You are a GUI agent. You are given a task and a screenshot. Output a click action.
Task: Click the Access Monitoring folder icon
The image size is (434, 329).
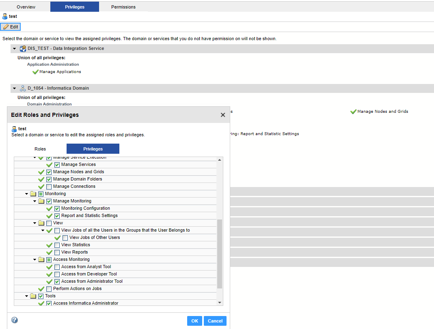[x=41, y=259]
